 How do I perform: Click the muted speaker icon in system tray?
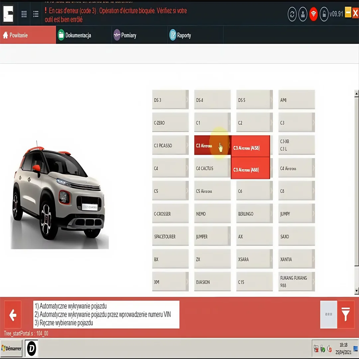329,349
